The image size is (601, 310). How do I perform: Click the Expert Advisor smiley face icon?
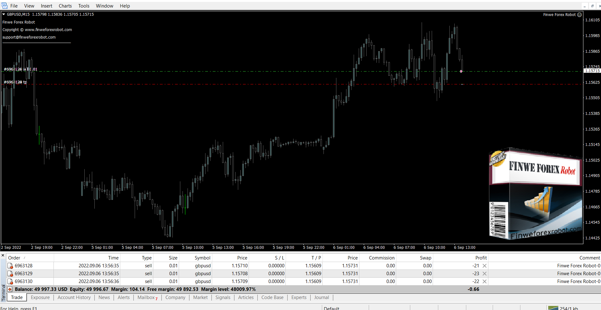(x=579, y=15)
